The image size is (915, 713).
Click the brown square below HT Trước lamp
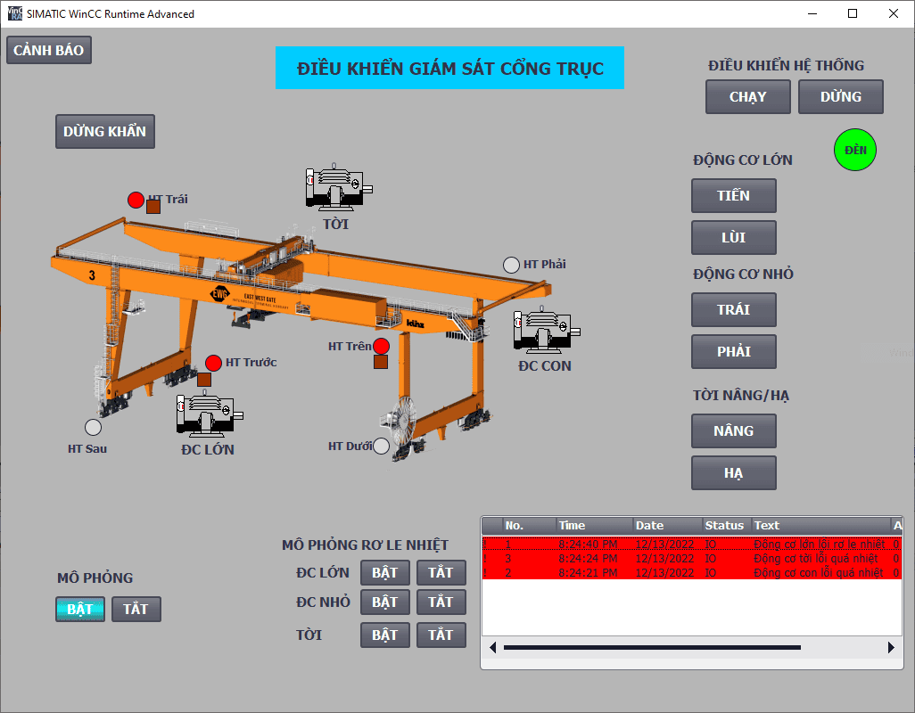tap(204, 380)
